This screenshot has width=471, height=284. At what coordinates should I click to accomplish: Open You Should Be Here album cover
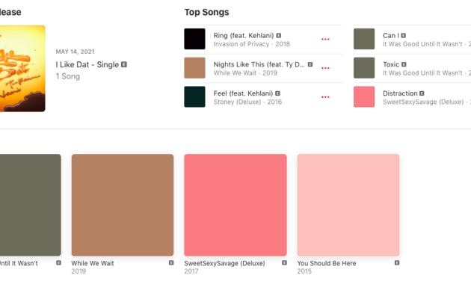[348, 205]
